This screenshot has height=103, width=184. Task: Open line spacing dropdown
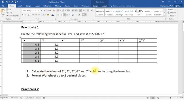pyautogui.click(x=74, y=15)
